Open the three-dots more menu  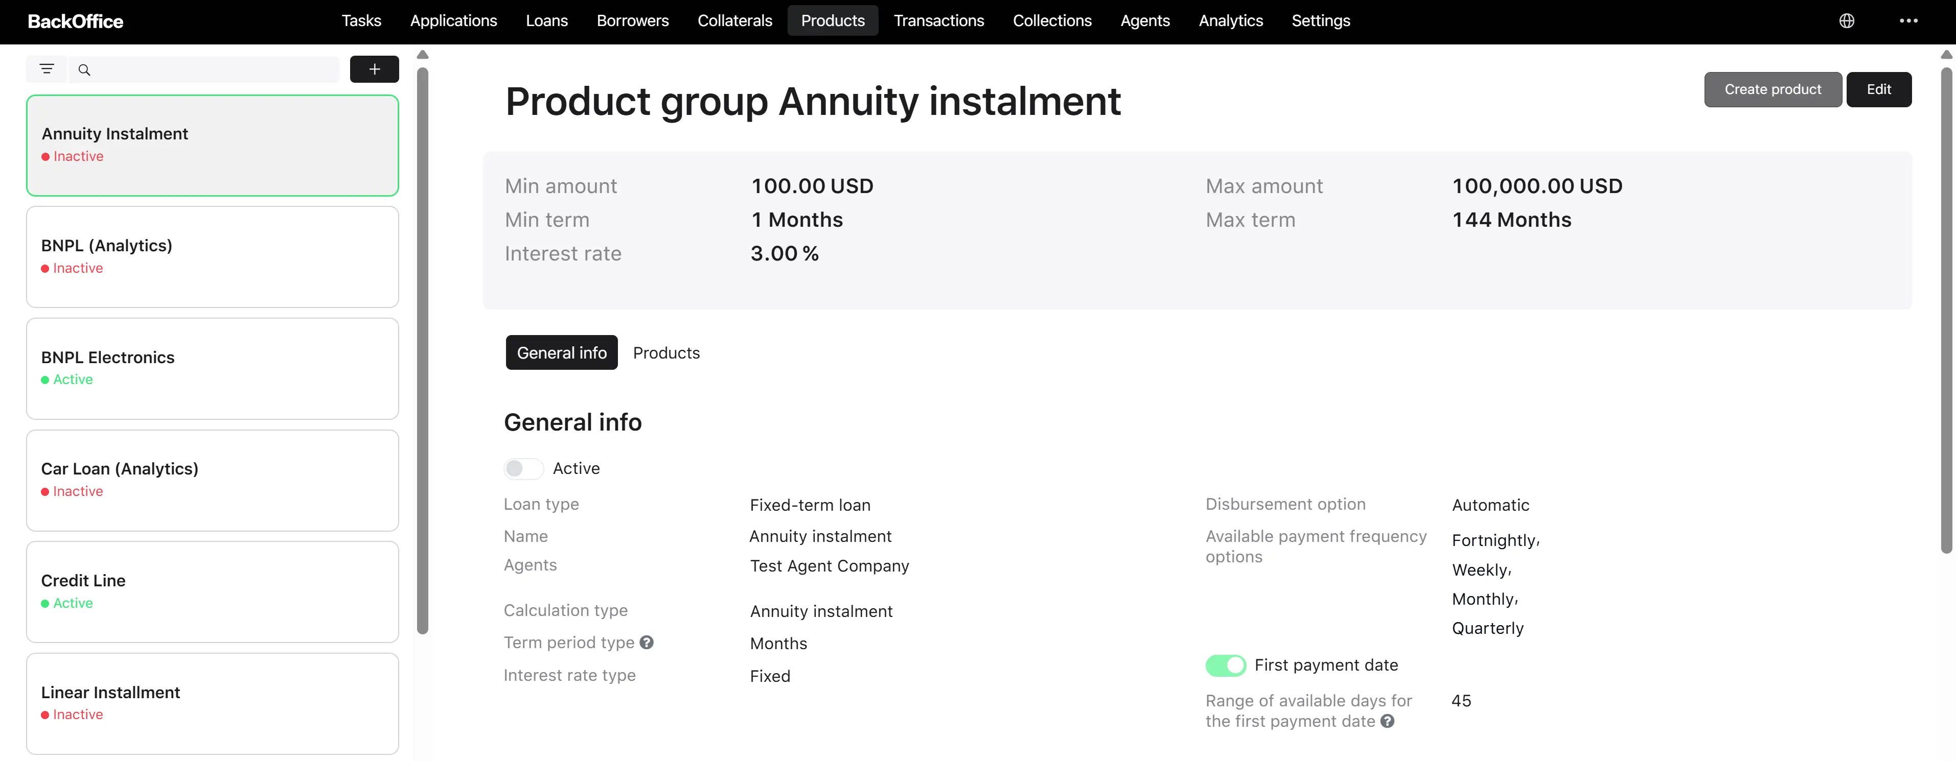tap(1908, 20)
